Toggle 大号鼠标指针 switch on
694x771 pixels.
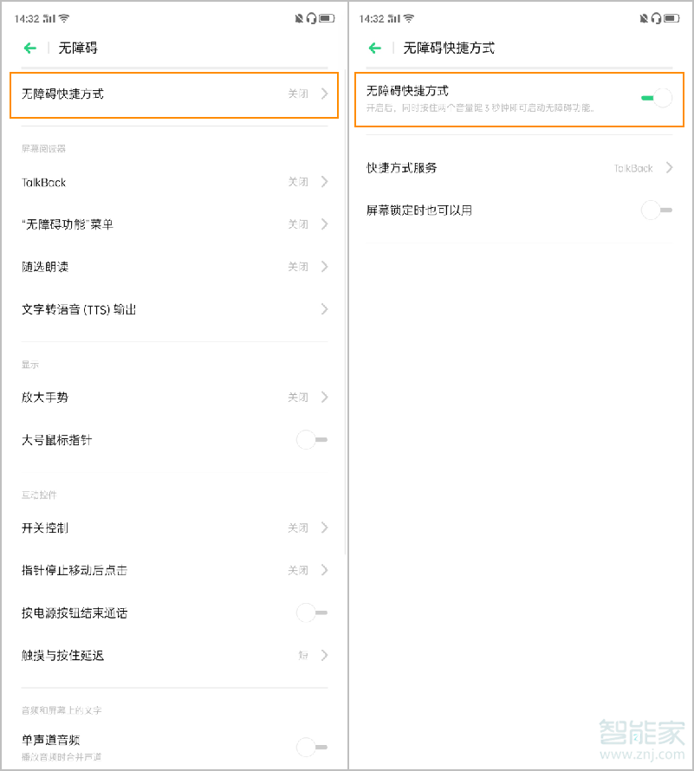pos(311,440)
